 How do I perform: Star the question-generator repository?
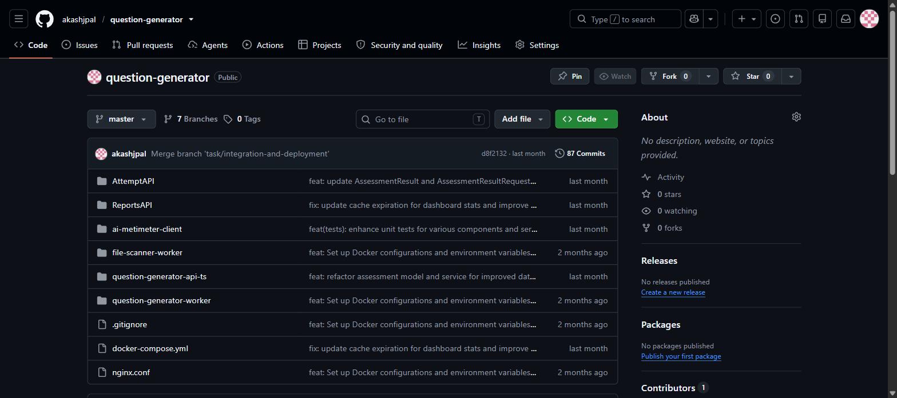752,76
